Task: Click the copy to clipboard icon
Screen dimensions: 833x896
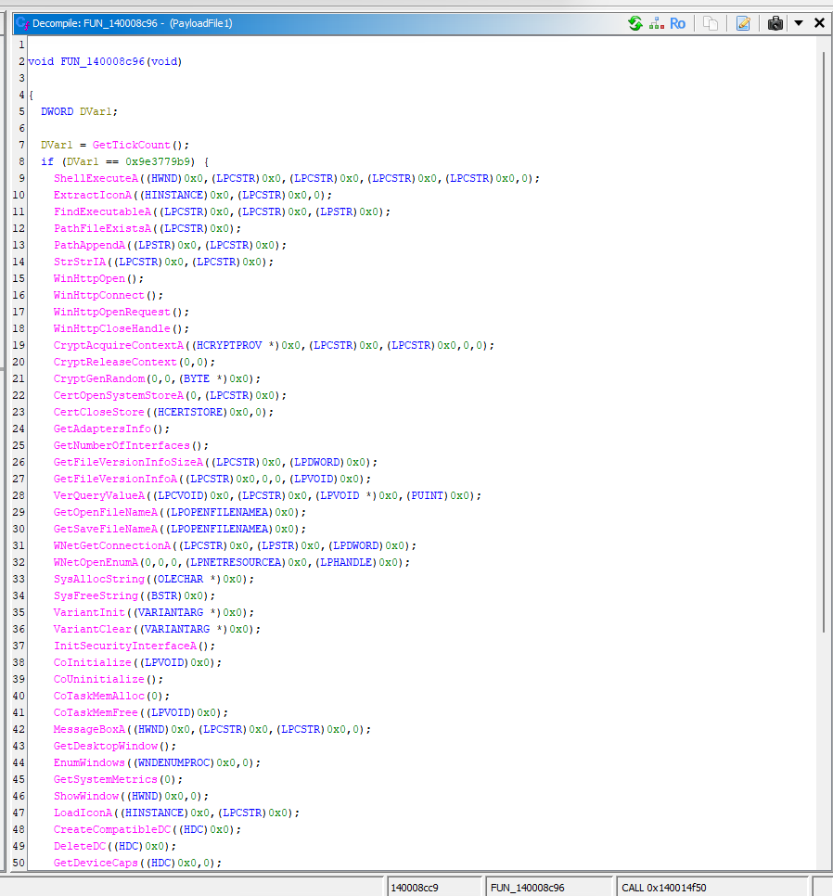Action: pos(711,23)
